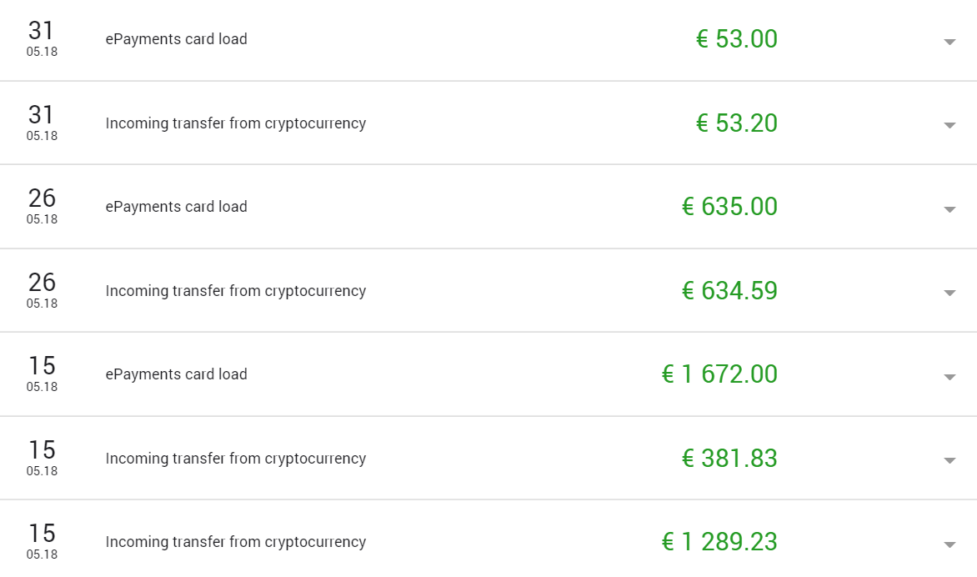Screen dimensions: 977x577
Task: Select the ePayments card load on 31.05.18
Action: pos(177,39)
